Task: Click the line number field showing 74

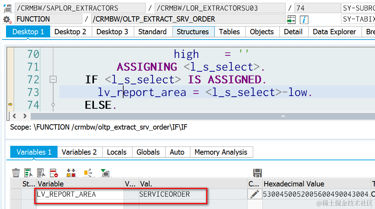Action: coord(317,8)
